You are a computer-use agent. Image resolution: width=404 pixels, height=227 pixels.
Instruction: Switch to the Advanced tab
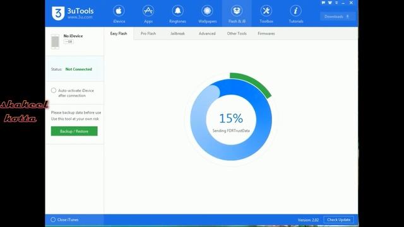click(x=207, y=33)
